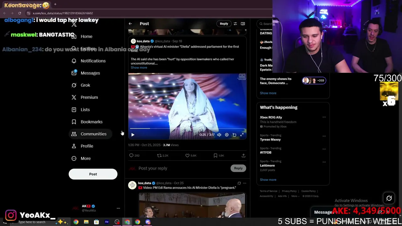The height and width of the screenshot is (226, 402).
Task: Open Grok in X sidebar
Action: click(x=81, y=85)
